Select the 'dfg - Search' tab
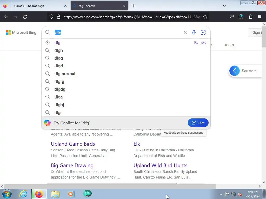This screenshot has width=266, height=199. click(x=99, y=6)
